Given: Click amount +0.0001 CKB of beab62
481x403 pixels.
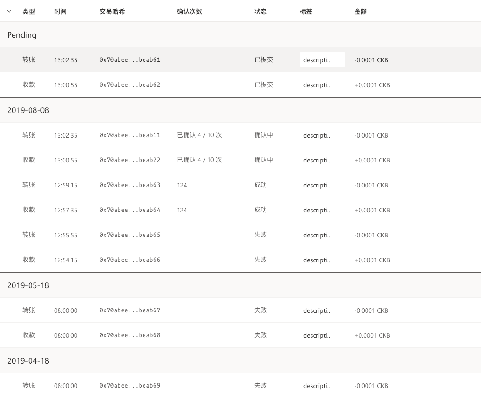Looking at the screenshot, I should 372,85.
